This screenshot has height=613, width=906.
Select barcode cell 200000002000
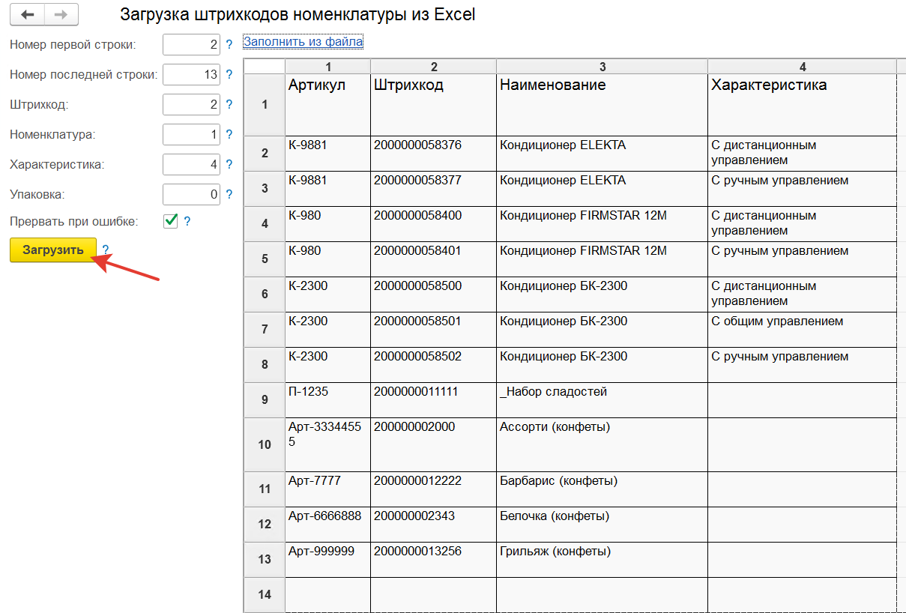point(434,444)
